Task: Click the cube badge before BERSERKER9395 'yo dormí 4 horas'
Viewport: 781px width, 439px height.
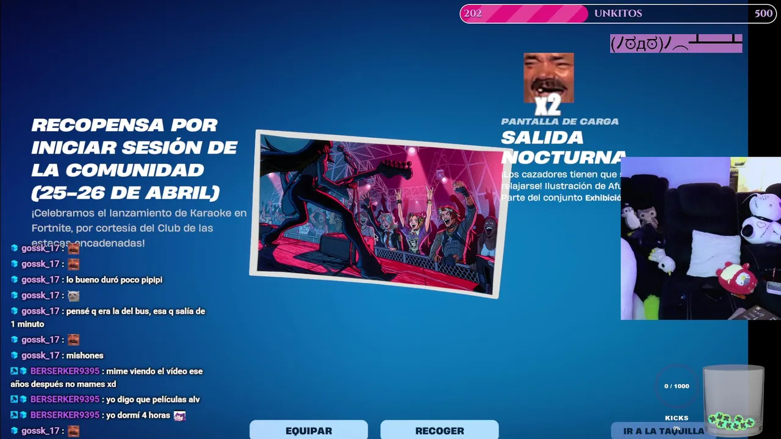Action: 24,415
